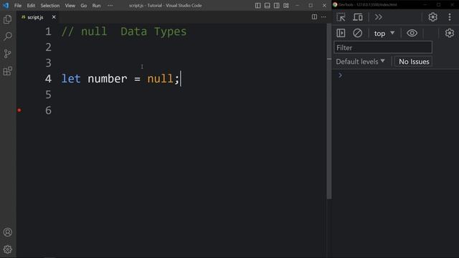The width and height of the screenshot is (459, 258).
Task: Open Console settings gear
Action: 450,33
